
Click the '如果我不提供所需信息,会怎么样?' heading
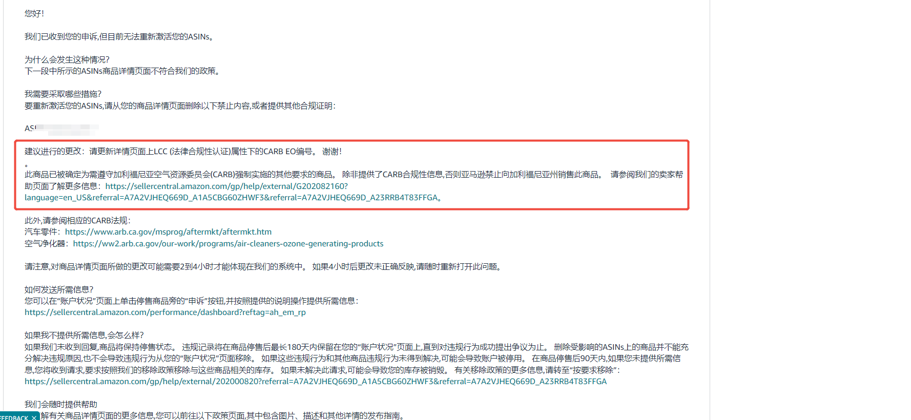point(84,335)
